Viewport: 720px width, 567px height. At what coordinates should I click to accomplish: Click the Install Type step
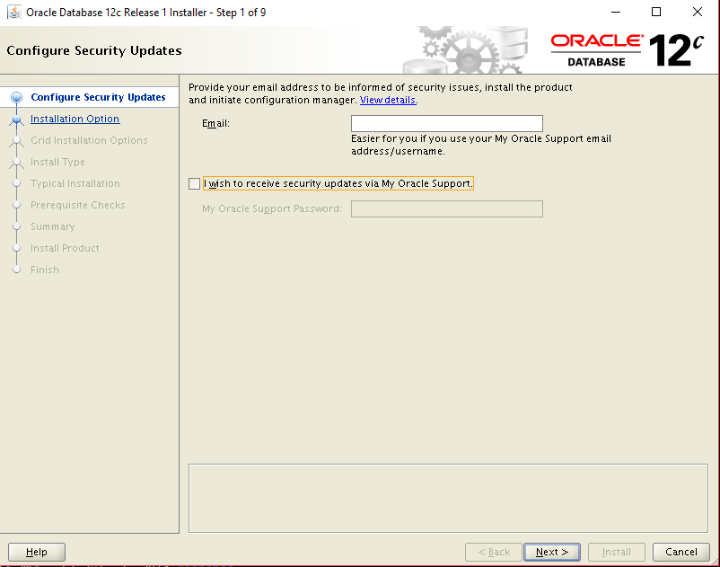(x=57, y=162)
